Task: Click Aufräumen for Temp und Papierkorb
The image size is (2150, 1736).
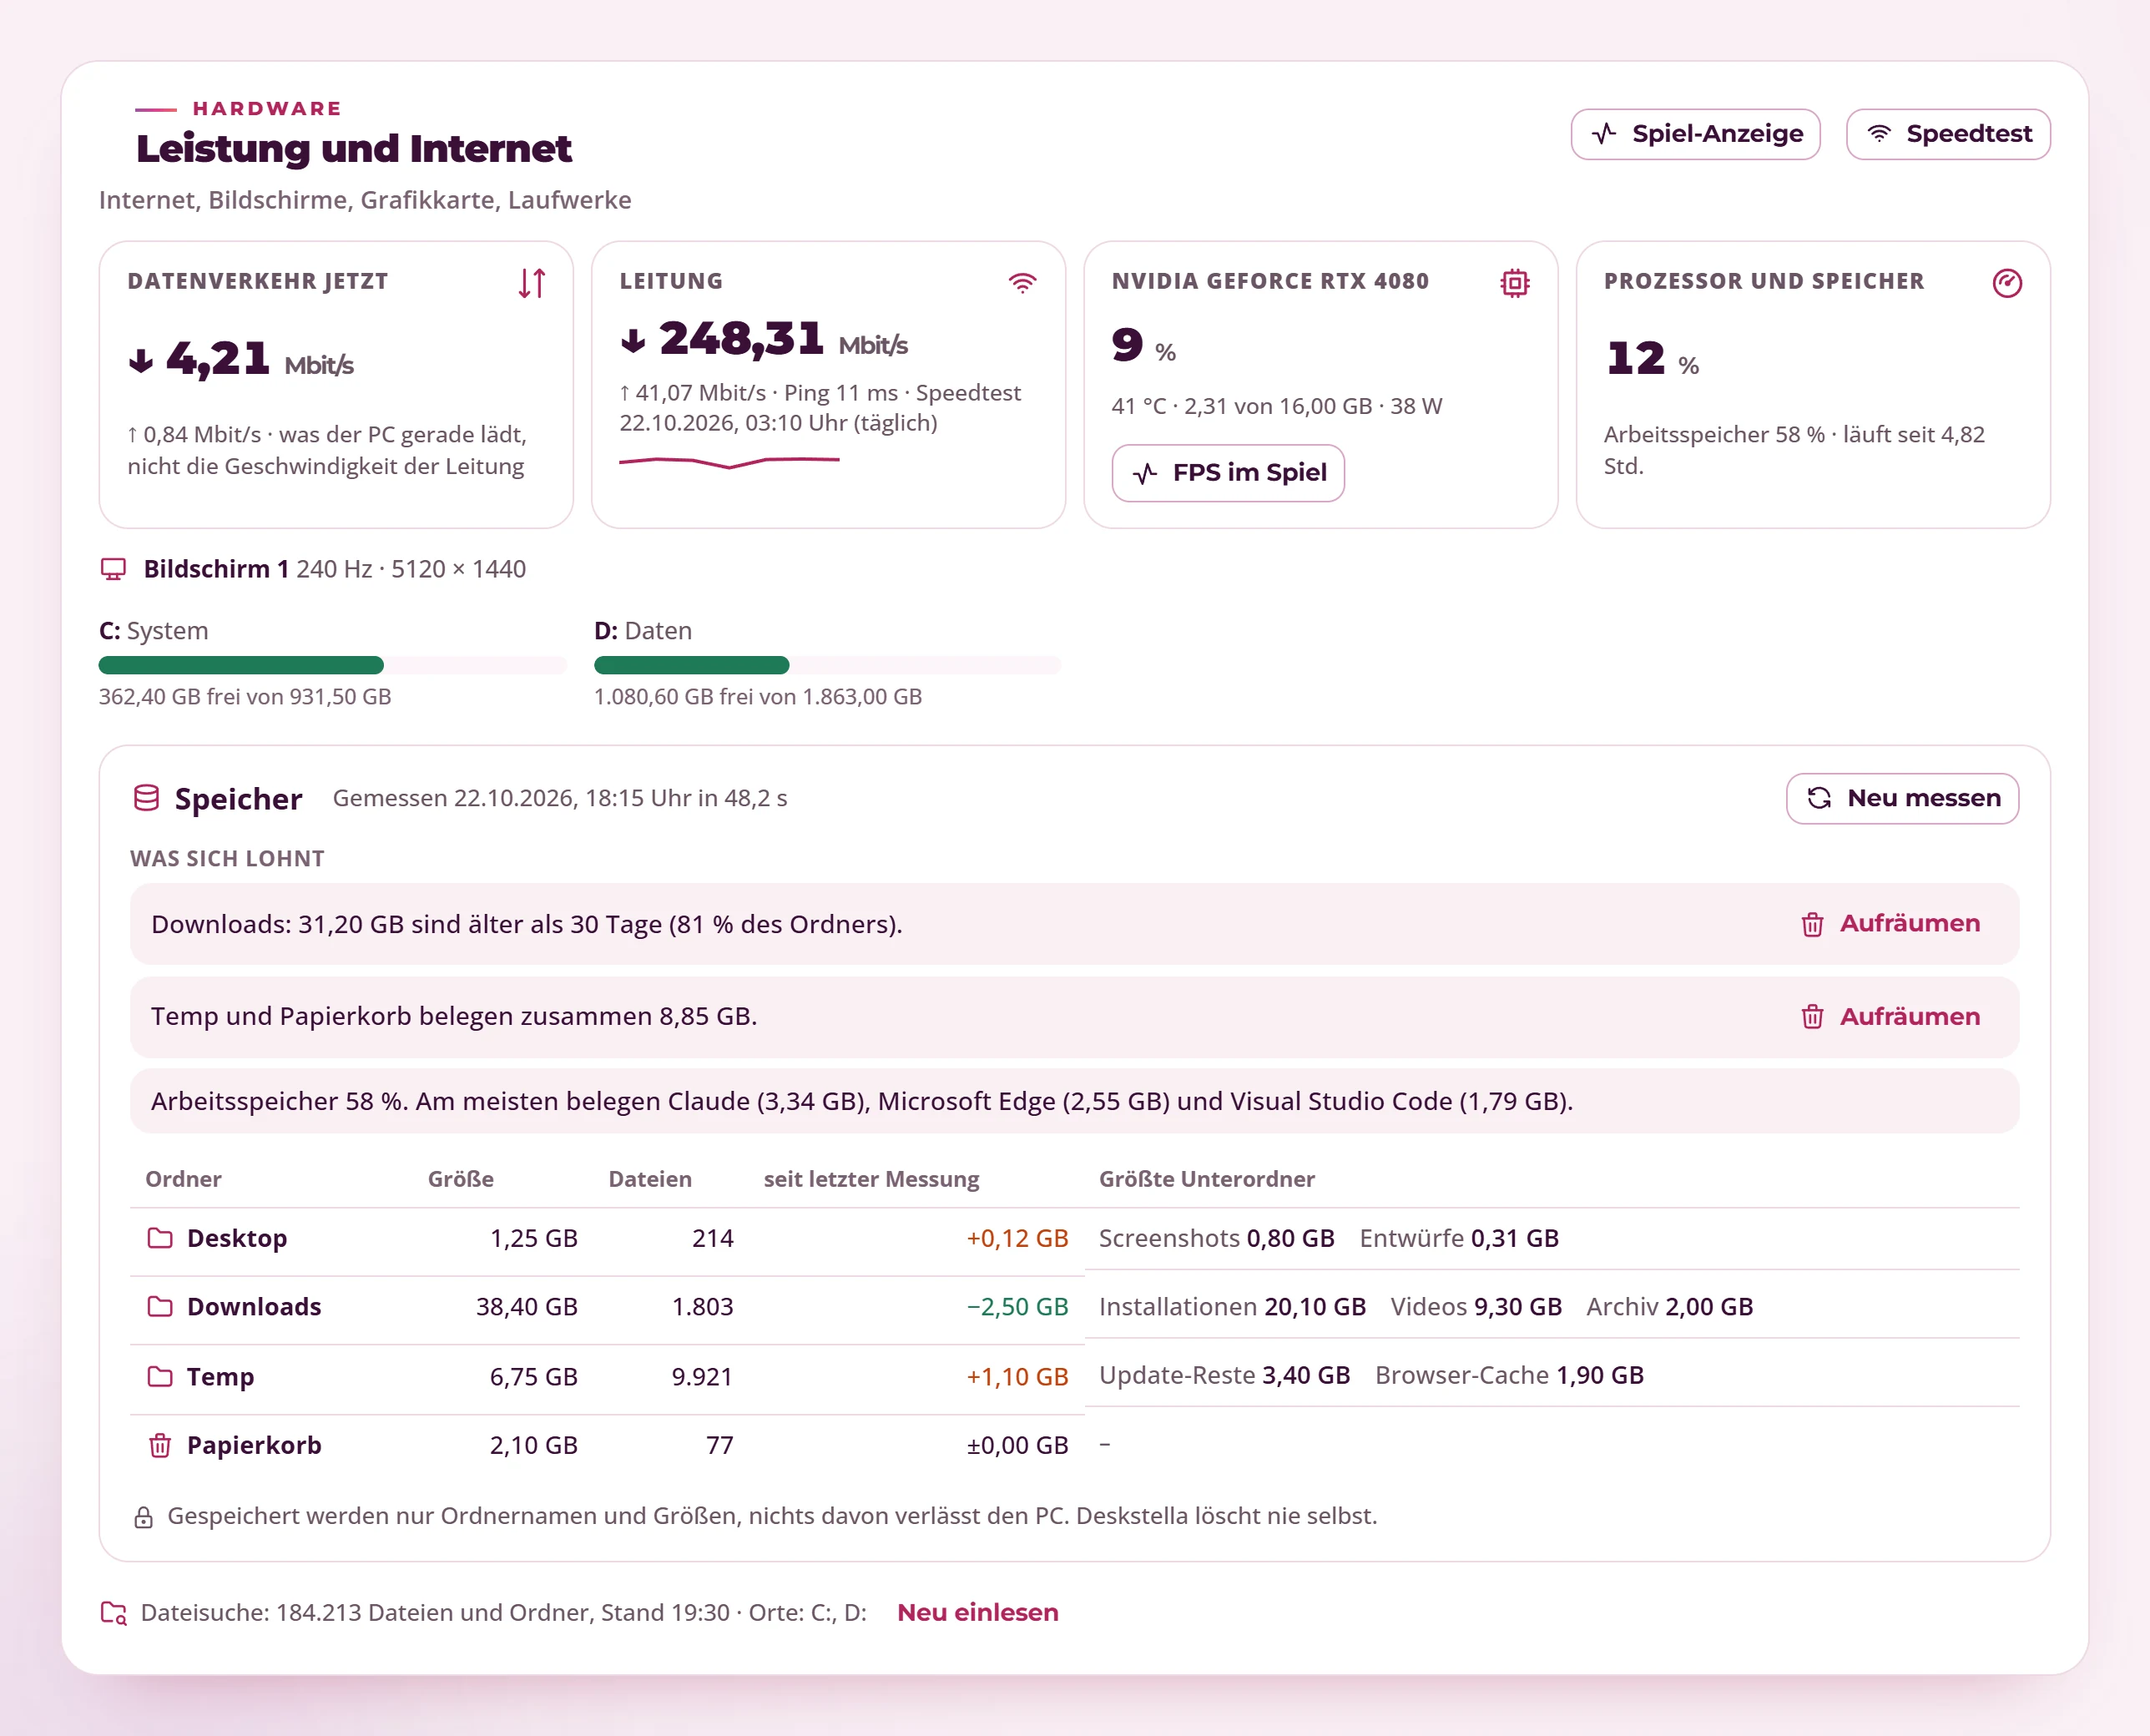Action: click(1890, 1017)
